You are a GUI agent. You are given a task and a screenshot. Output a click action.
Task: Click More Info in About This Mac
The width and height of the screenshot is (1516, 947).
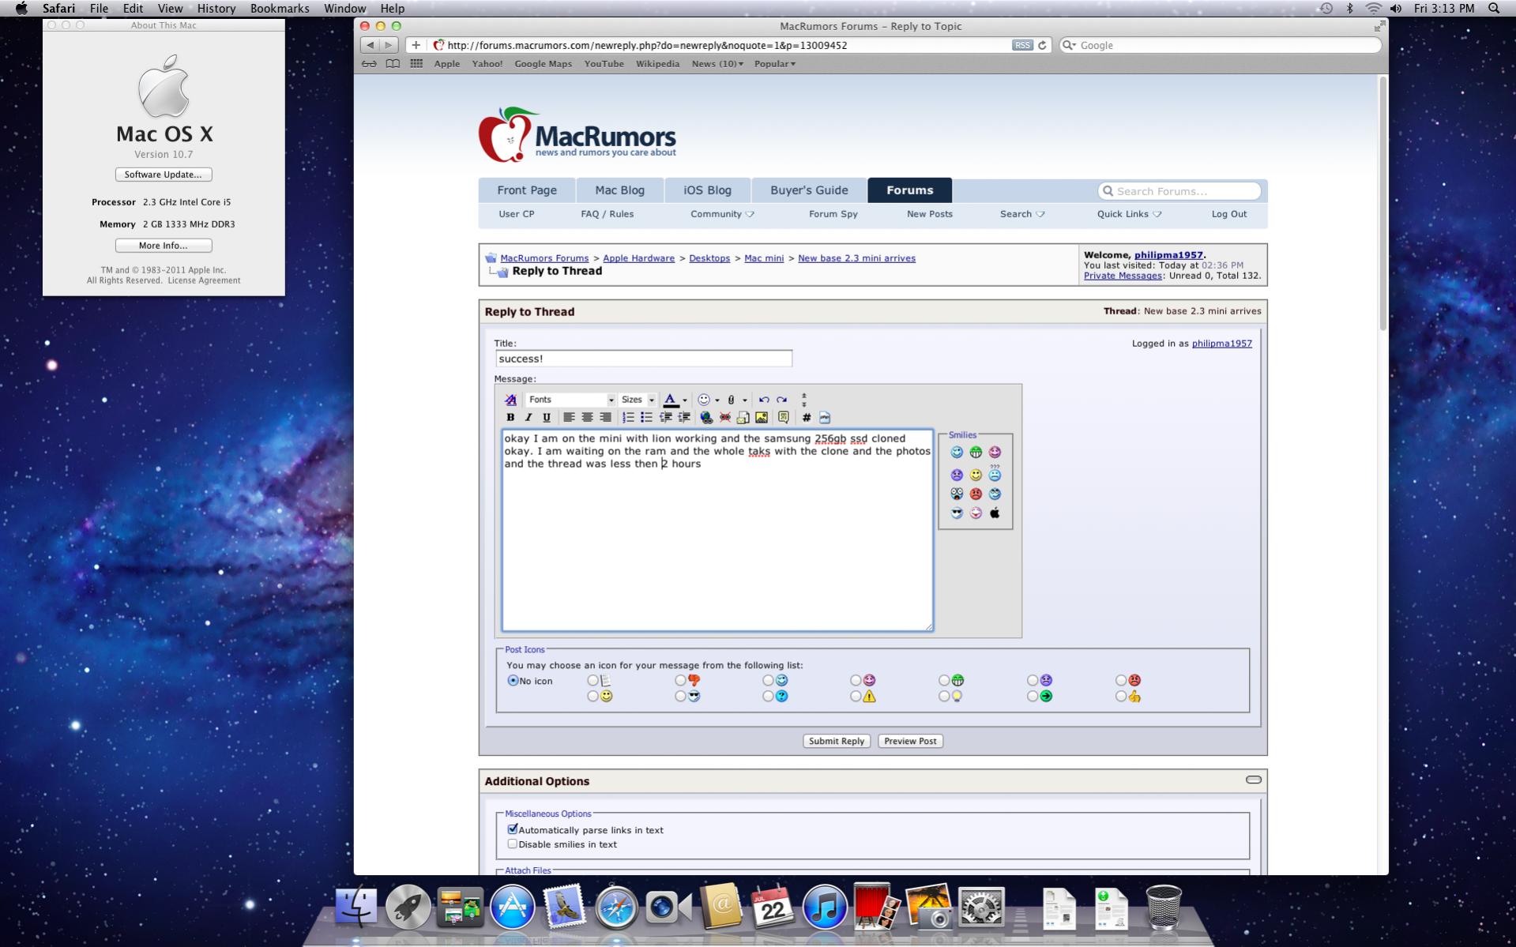pos(164,246)
